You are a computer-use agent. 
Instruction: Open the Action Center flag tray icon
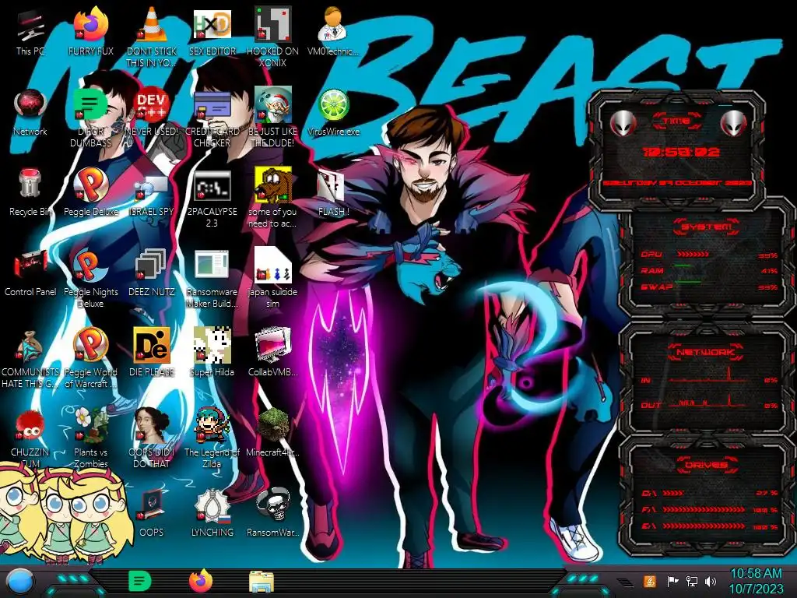pyautogui.click(x=672, y=581)
